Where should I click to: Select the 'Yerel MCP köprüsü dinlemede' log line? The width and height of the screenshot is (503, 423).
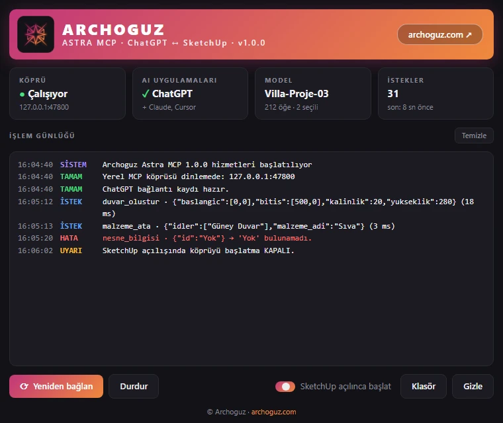pyautogui.click(x=251, y=176)
